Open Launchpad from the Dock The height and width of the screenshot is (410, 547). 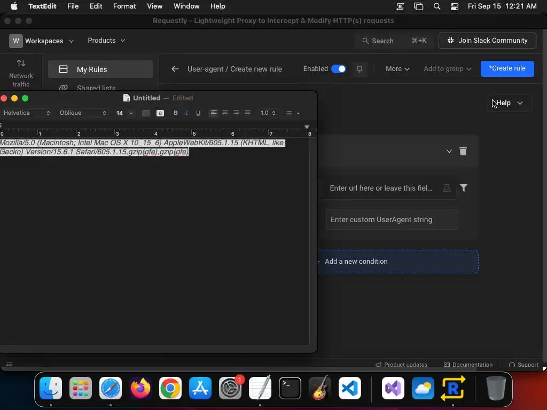click(x=81, y=388)
